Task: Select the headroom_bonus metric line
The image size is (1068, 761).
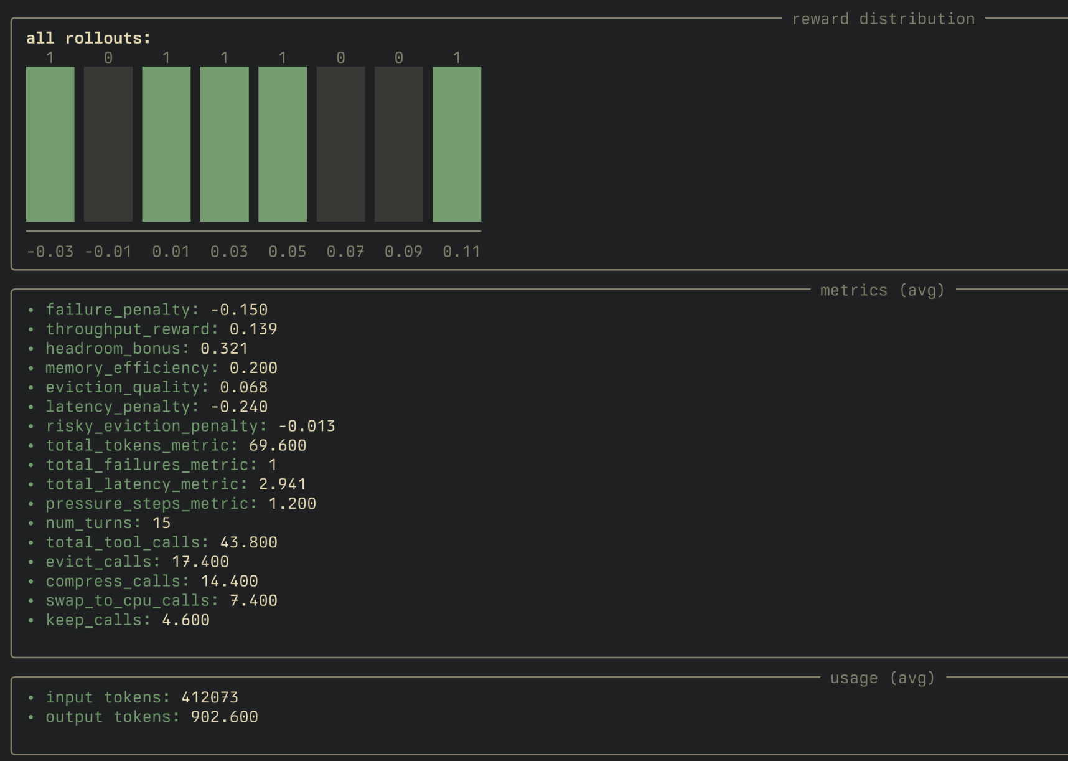Action: pos(138,348)
